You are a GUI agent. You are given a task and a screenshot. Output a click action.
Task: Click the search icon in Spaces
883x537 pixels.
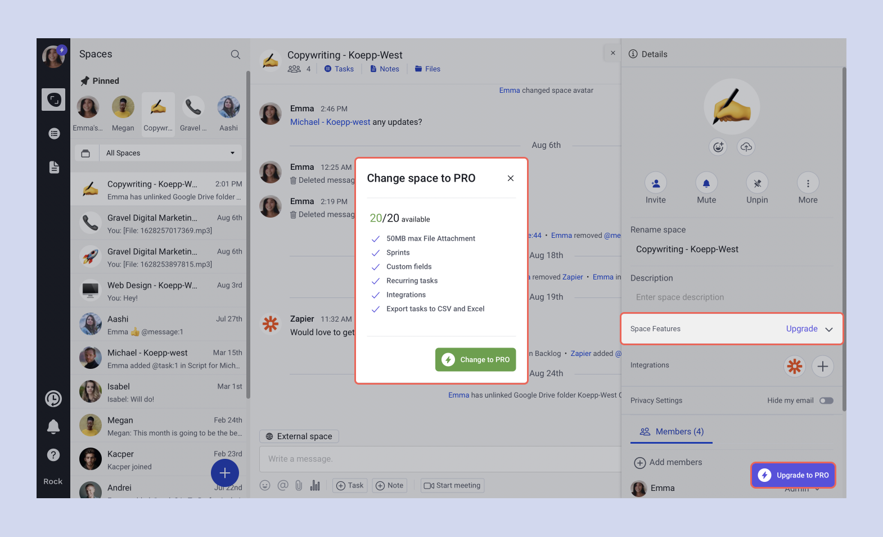pos(235,55)
